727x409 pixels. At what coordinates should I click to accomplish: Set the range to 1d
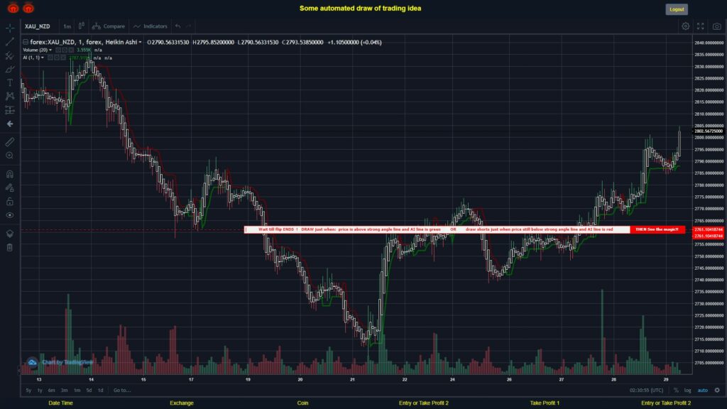click(101, 391)
